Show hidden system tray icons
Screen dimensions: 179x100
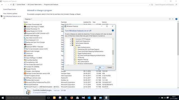coord(159,98)
